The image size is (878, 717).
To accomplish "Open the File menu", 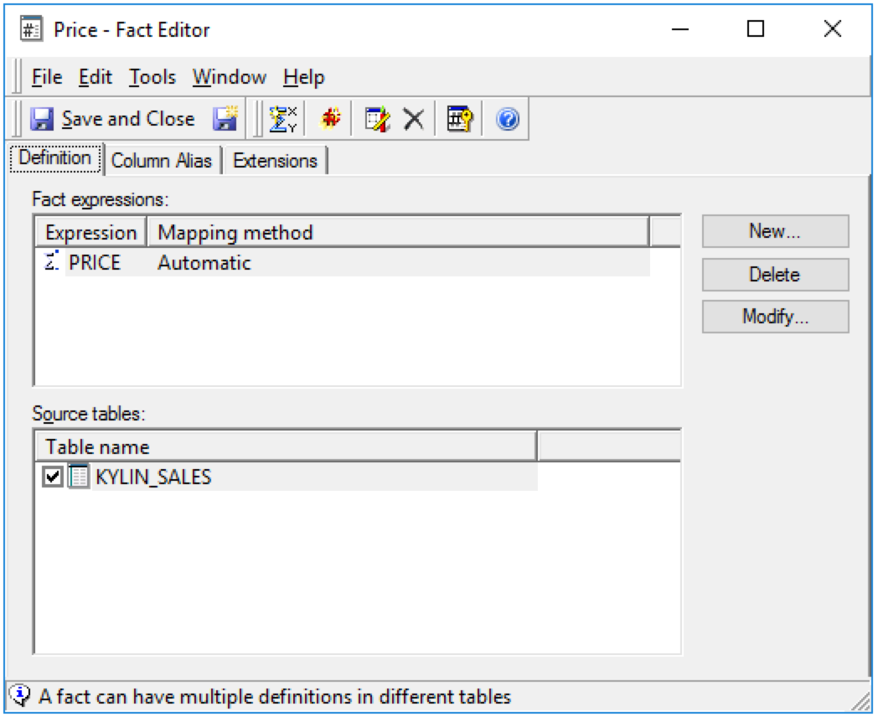I will pos(47,78).
